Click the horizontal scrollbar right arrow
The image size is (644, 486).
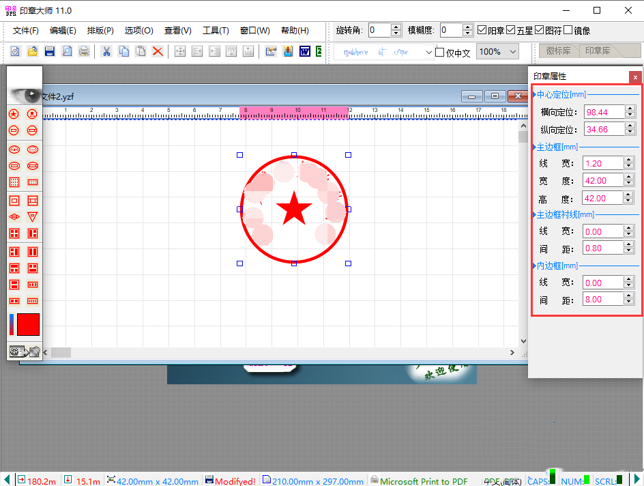pos(512,352)
